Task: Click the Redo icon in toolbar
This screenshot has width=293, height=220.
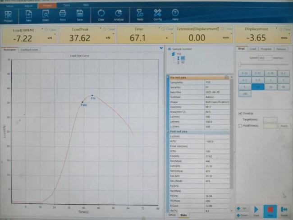Action: pyautogui.click(x=140, y=15)
